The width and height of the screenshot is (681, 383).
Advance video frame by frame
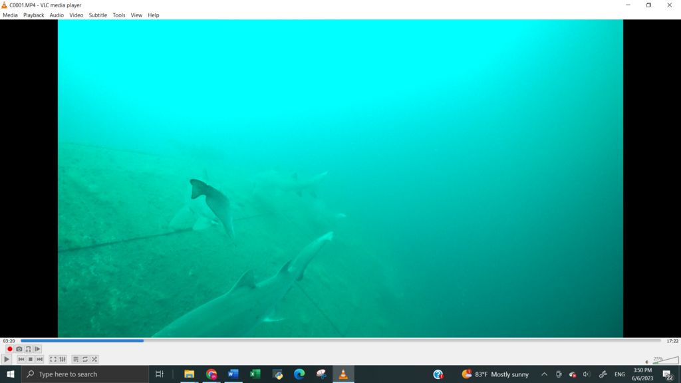[37, 349]
